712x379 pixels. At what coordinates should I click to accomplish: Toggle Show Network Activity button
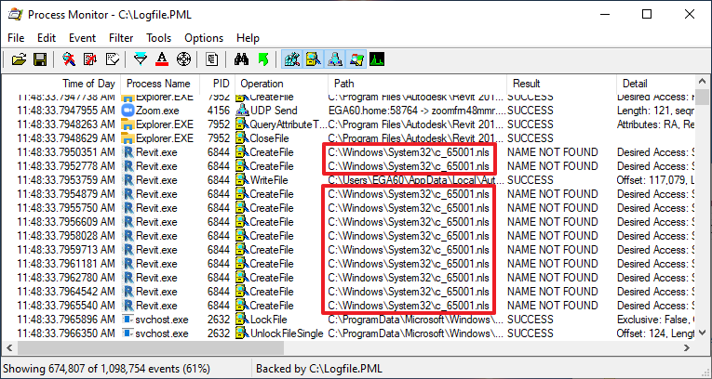point(335,59)
